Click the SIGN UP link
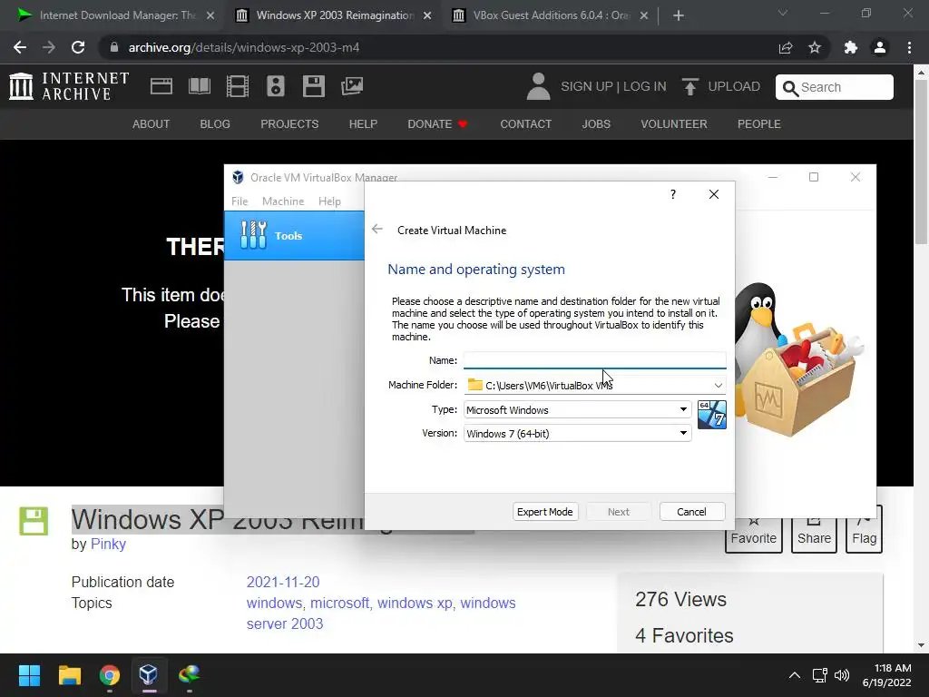This screenshot has height=697, width=929. (x=587, y=86)
